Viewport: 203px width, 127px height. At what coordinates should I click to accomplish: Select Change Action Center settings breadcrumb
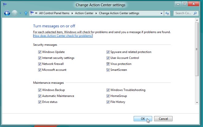(119, 13)
